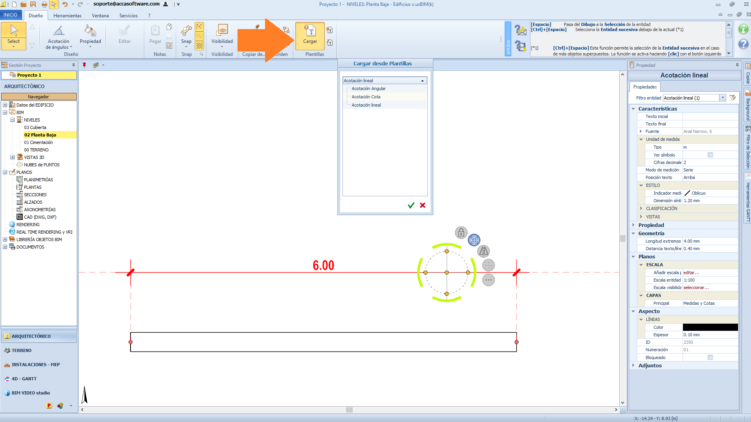The height and width of the screenshot is (422, 751).
Task: Click the green checkmark to confirm template
Action: [411, 205]
